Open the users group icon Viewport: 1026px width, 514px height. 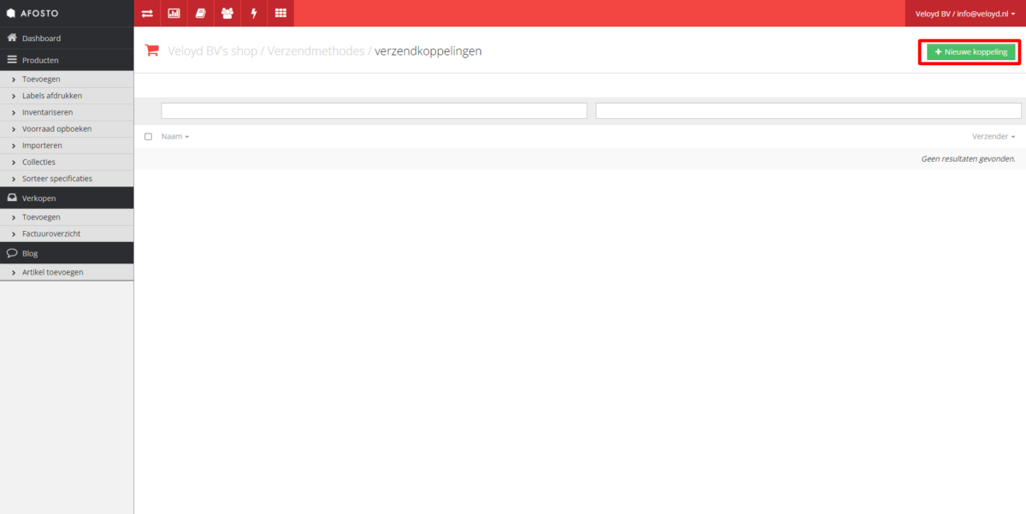[x=227, y=13]
